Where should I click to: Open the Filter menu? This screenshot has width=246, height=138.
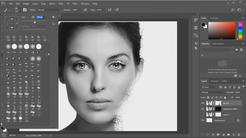click(61, 3)
